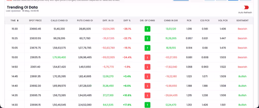Click the DIFF. IN OI column header
259x108 pixels.
click(108, 21)
